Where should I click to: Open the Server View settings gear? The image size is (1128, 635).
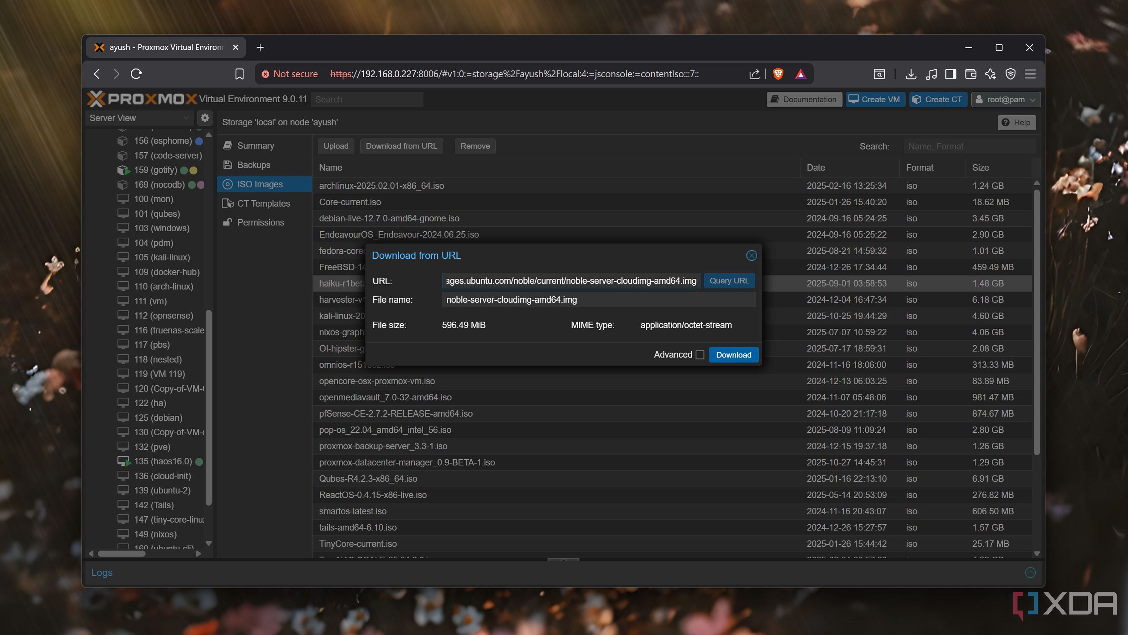point(204,118)
